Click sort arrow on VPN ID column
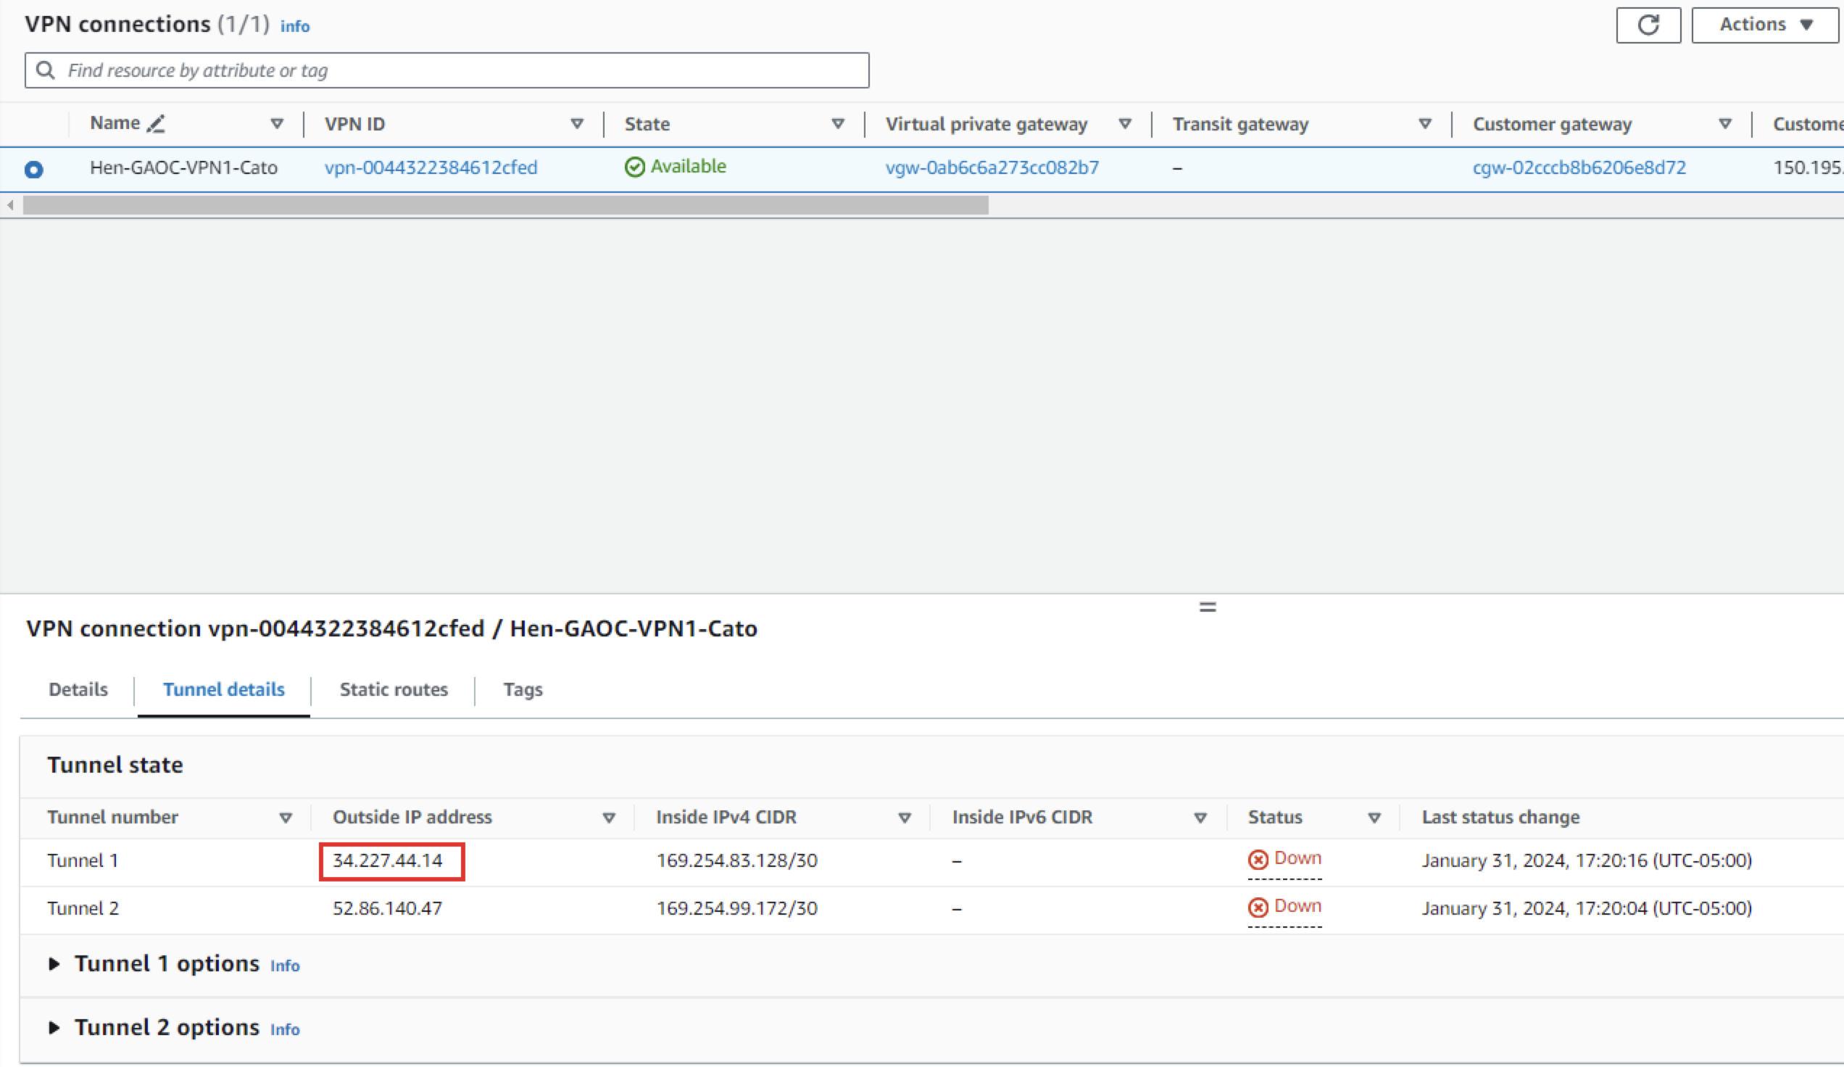 (x=577, y=124)
